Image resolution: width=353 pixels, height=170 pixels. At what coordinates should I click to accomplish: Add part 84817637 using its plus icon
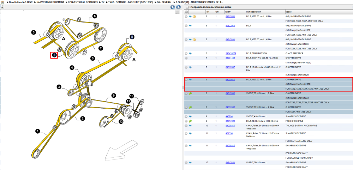186,67
